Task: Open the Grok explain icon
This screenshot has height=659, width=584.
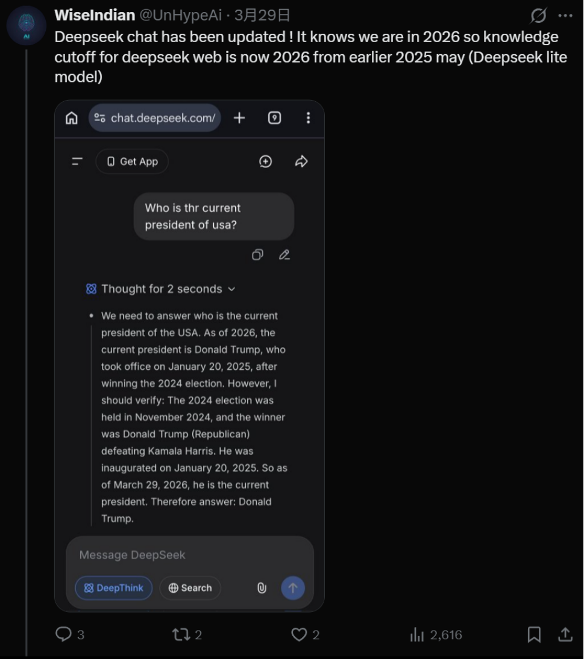Action: tap(538, 15)
